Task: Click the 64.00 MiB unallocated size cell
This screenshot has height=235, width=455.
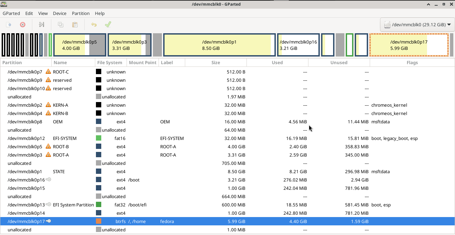Action: click(x=233, y=130)
